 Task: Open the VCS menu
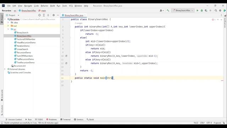tap(71, 6)
